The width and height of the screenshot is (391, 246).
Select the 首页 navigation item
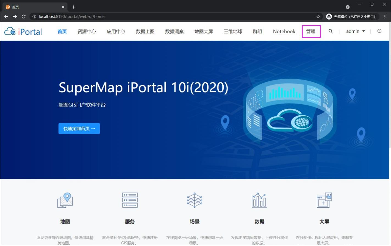tap(62, 31)
